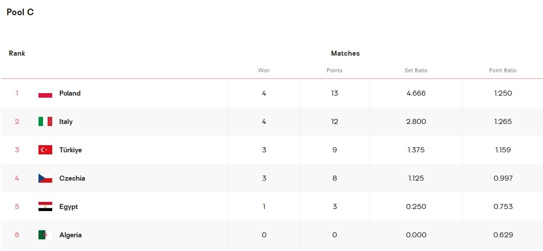Click Poland's set ratio value 4.666
The width and height of the screenshot is (543, 251).
click(416, 93)
